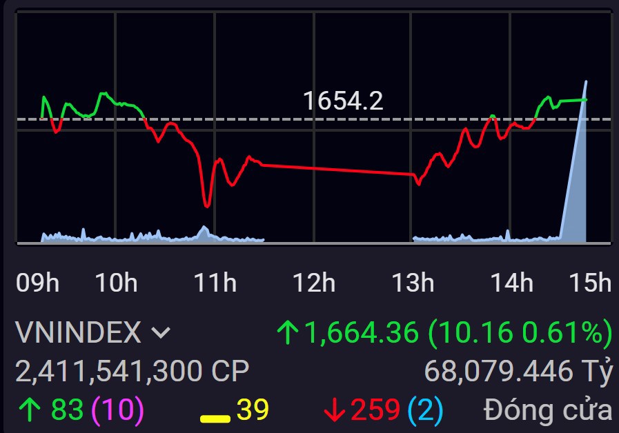The image size is (619, 433).
Task: Click the 09h time axis label
Action: click(37, 283)
